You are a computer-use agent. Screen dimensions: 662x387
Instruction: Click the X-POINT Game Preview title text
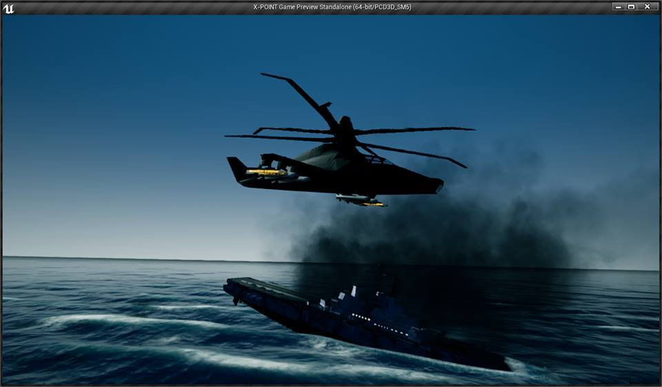point(332,7)
